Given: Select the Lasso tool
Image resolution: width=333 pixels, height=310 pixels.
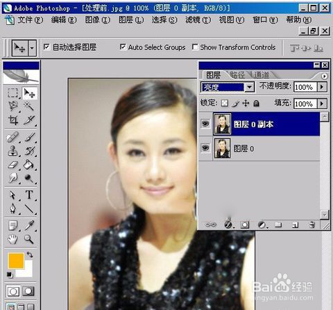Looking at the screenshot, I should 12,106.
